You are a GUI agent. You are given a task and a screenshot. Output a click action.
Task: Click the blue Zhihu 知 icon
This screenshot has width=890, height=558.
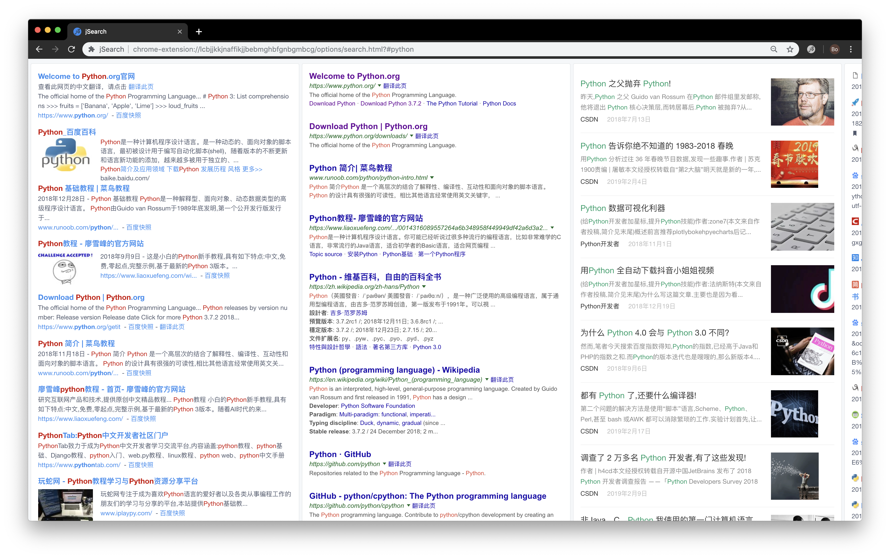[855, 258]
